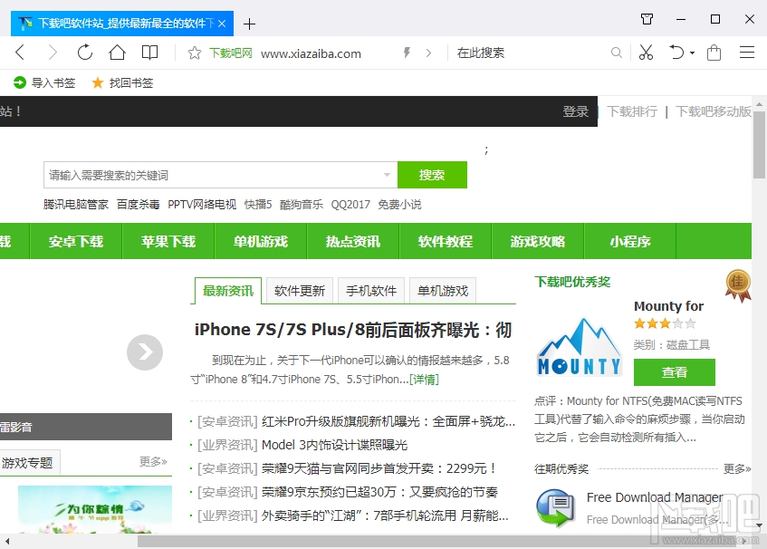This screenshot has height=549, width=767.
Task: Restore closed tab with the undo icon
Action: [x=677, y=53]
